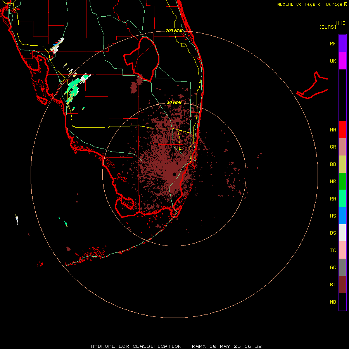The width and height of the screenshot is (349, 349).
Task: Click the IC legend label
Action: pyautogui.click(x=333, y=251)
